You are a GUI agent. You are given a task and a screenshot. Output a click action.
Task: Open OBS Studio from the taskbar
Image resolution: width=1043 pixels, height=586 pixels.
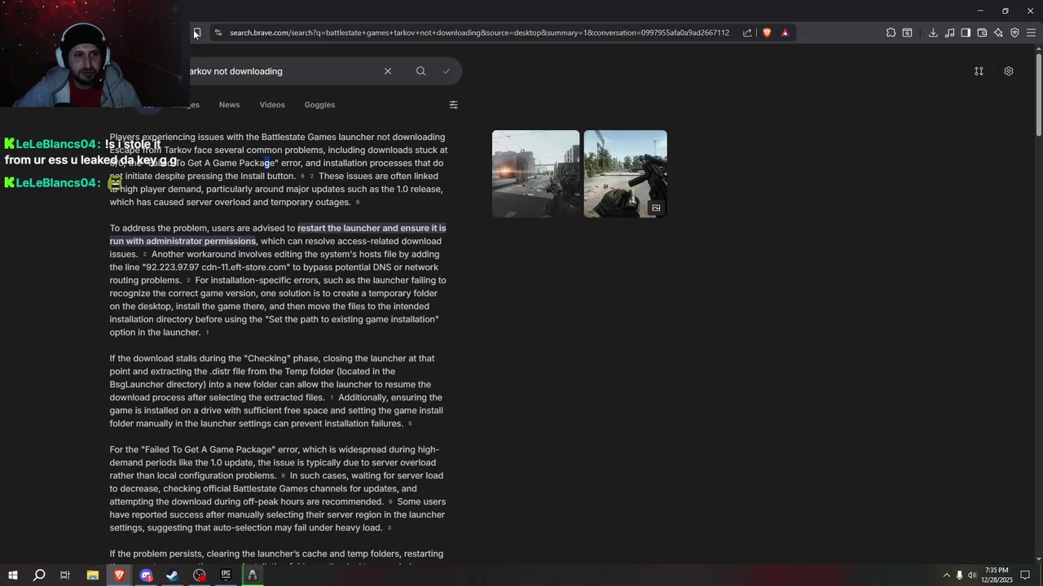[x=200, y=575]
